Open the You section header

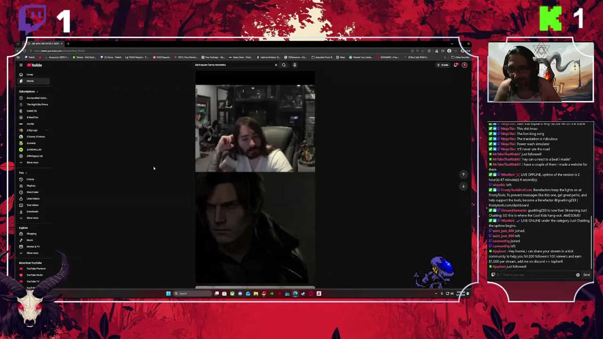(23, 173)
